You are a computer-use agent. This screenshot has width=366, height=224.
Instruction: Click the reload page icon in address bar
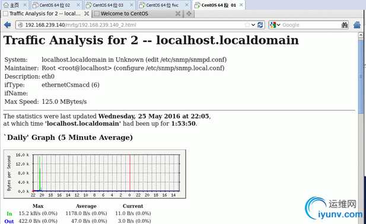[260, 25]
